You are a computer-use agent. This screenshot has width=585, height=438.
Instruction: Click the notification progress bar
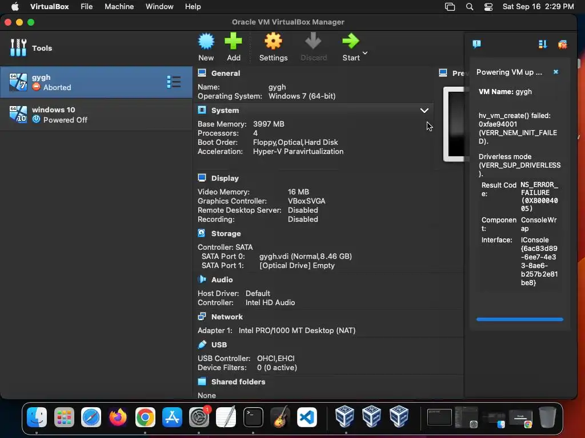pyautogui.click(x=520, y=319)
